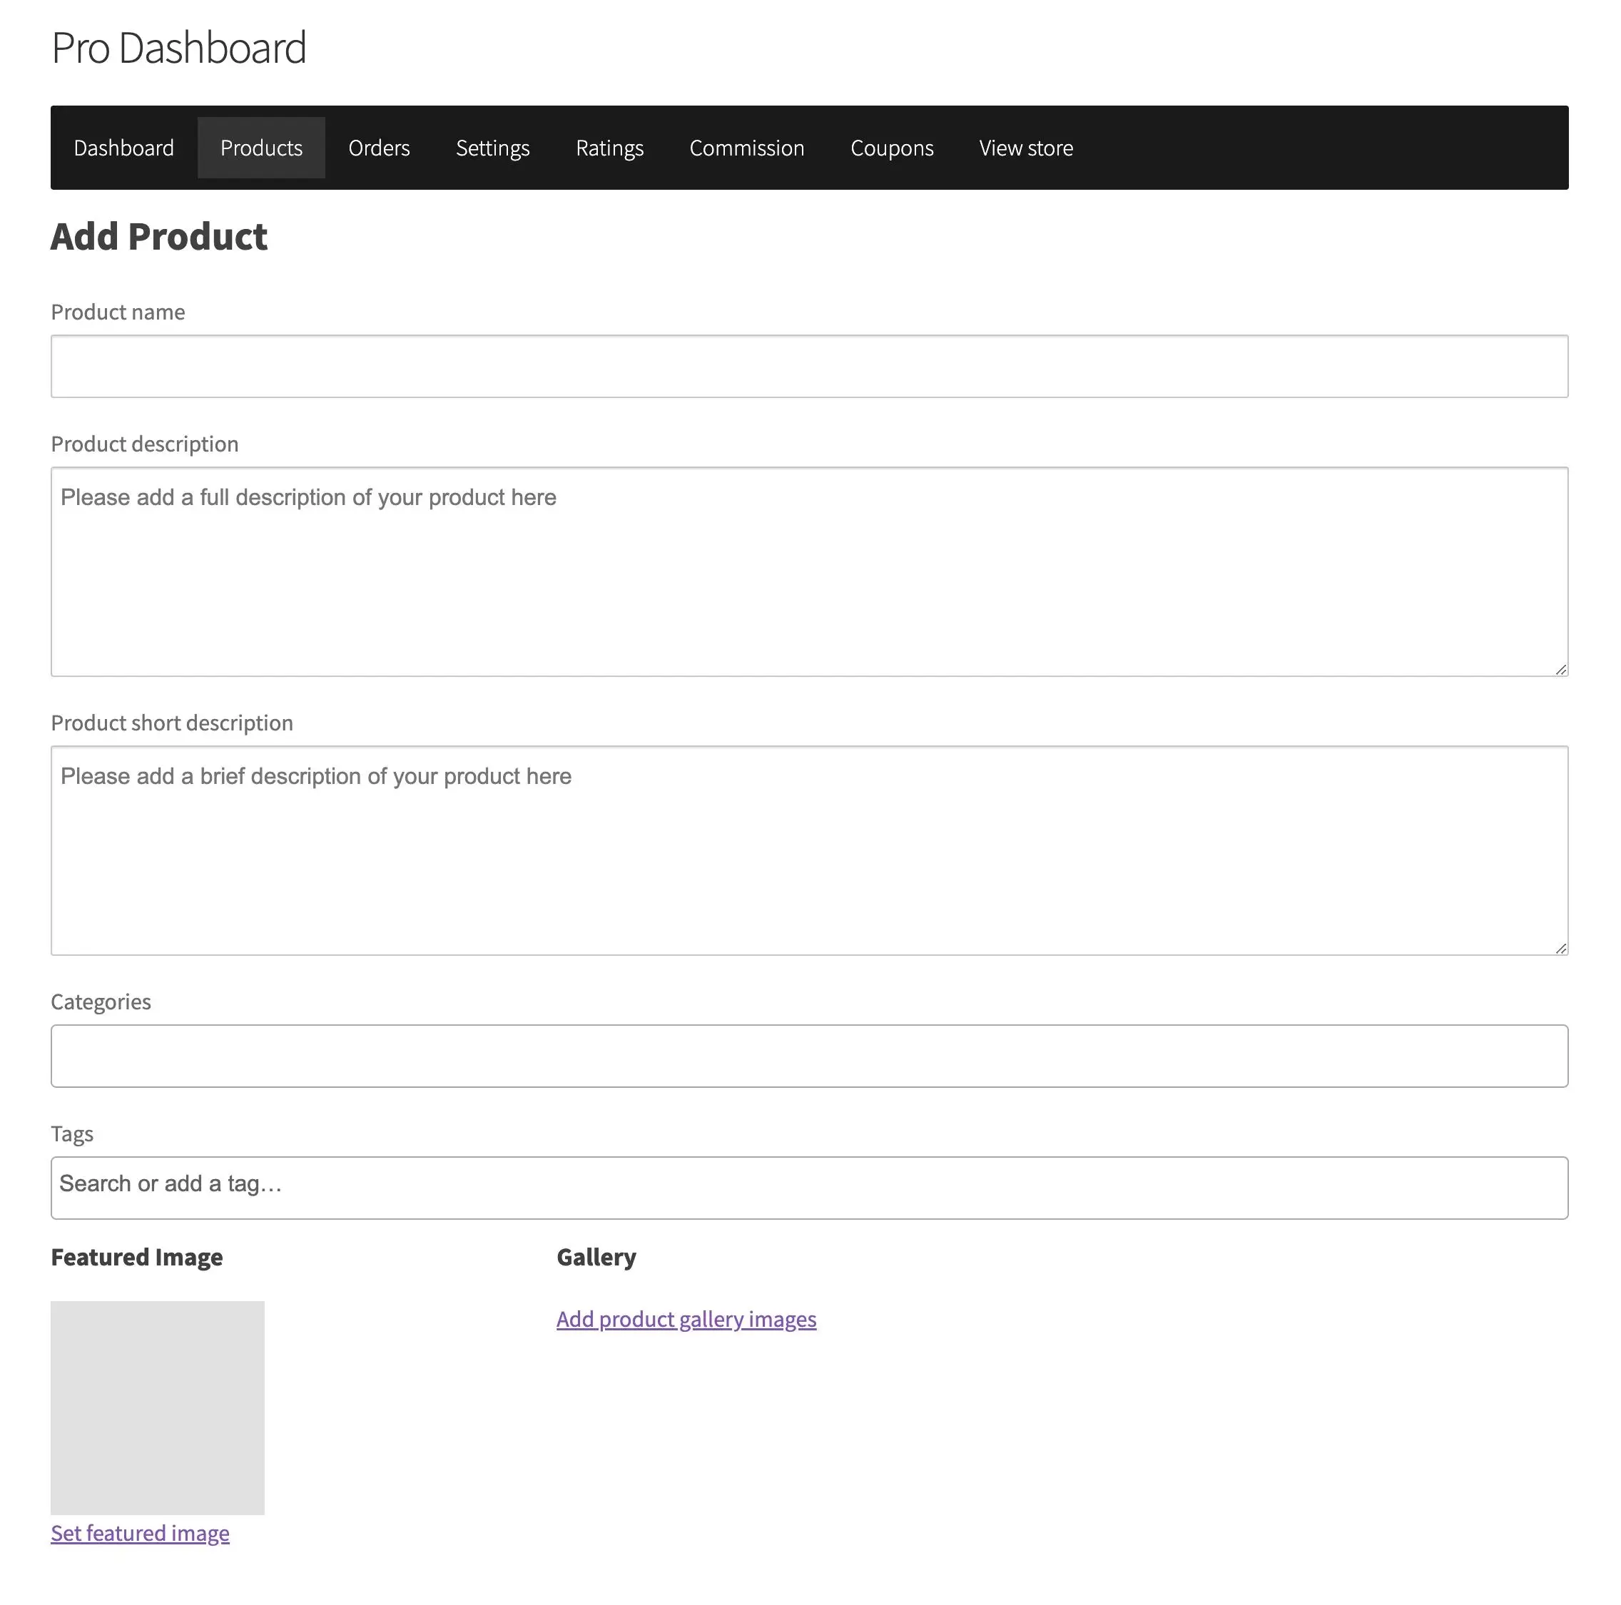1621x1605 pixels.
Task: Click the Set featured image link
Action: coord(140,1534)
